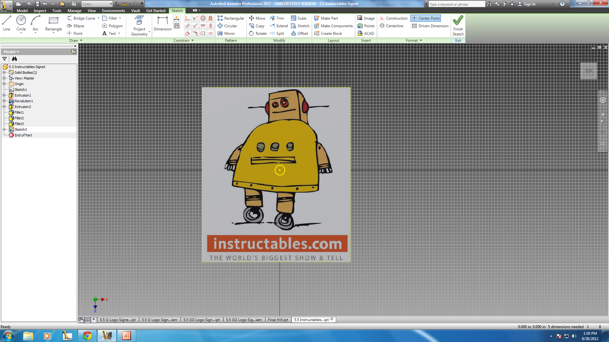Select the Rectangle sketch tool
The width and height of the screenshot is (609, 342).
53,23
